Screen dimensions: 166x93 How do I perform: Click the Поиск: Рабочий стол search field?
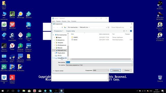click(121, 27)
